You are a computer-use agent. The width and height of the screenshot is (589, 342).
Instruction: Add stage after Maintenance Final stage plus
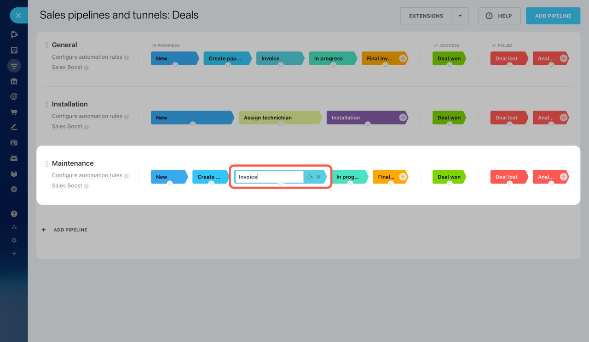click(403, 177)
